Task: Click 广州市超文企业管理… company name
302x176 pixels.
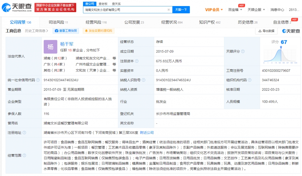Action: tap(93, 64)
